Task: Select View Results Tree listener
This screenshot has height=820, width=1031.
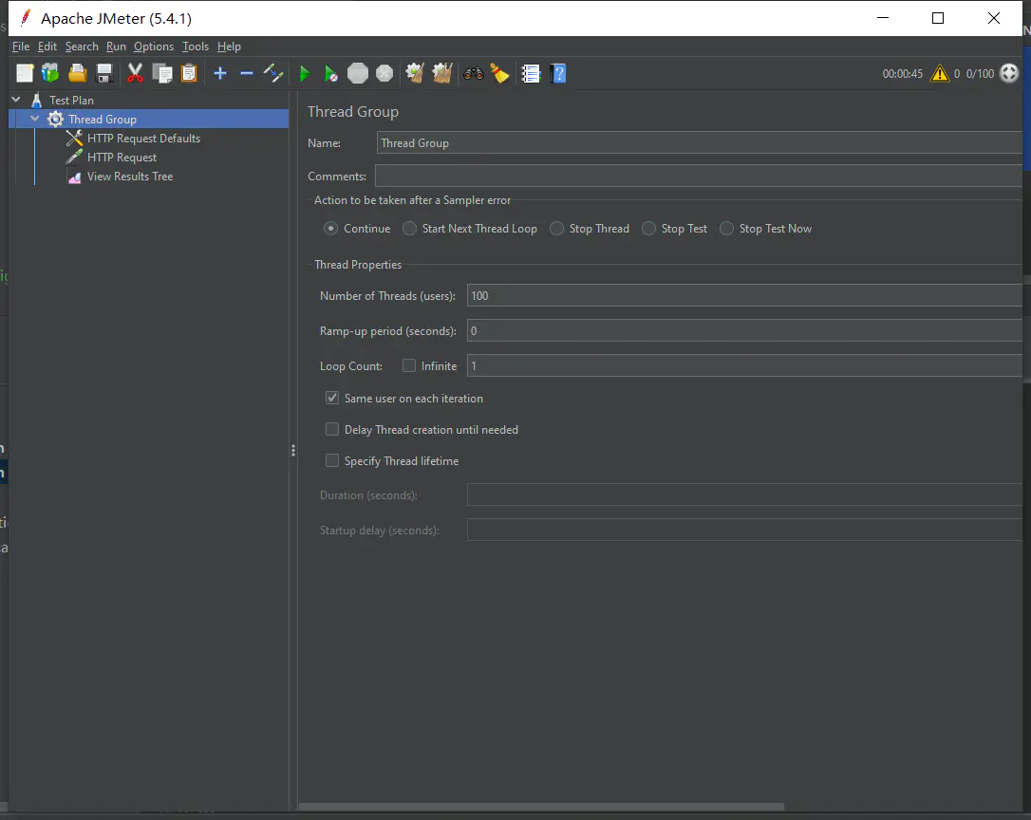Action: point(129,177)
